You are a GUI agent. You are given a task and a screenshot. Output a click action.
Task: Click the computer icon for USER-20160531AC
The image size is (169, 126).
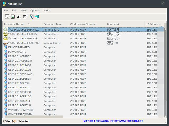pos(6,96)
